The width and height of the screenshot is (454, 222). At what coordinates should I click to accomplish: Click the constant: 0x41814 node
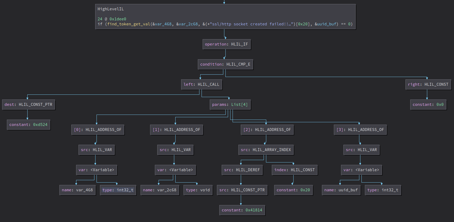(x=242, y=210)
